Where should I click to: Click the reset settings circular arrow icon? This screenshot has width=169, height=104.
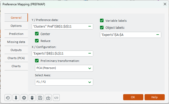[8, 98]
